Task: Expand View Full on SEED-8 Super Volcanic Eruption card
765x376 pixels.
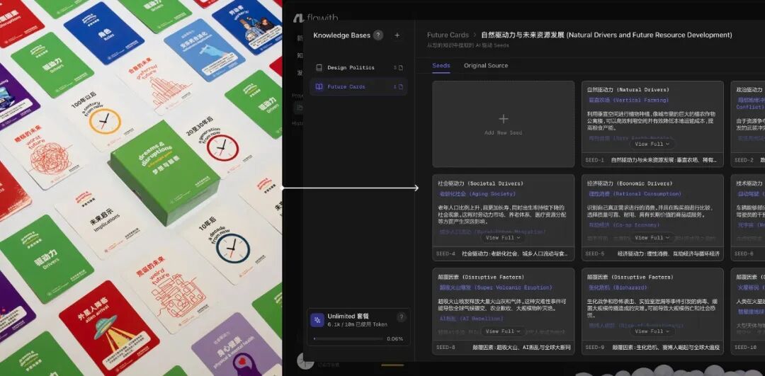Action: (x=503, y=331)
